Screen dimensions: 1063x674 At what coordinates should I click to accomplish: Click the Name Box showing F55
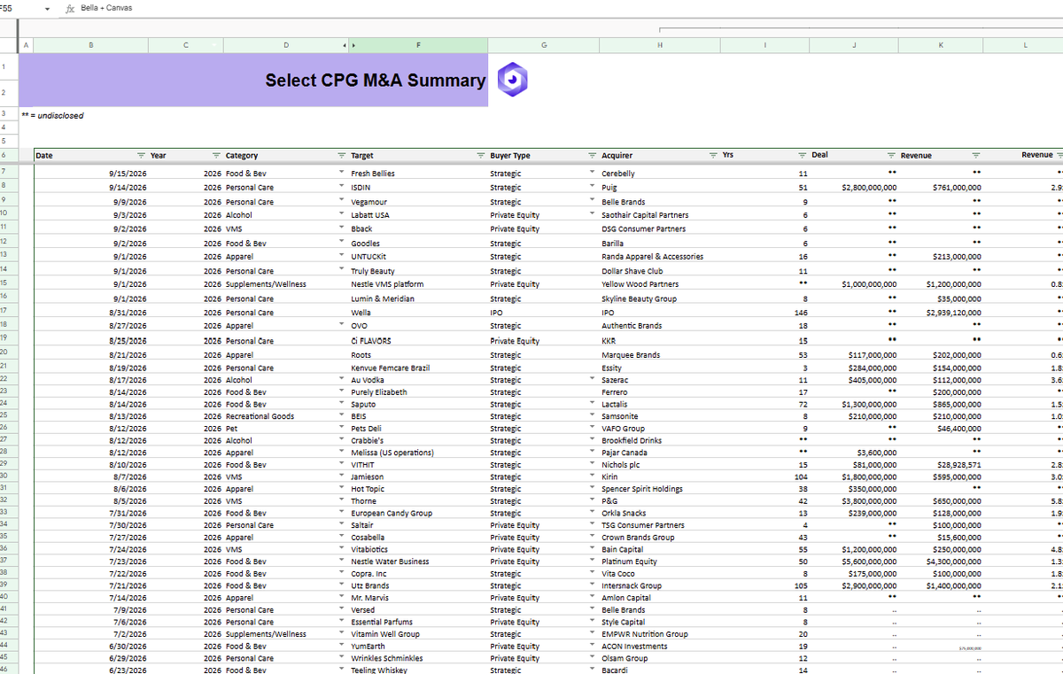[19, 9]
